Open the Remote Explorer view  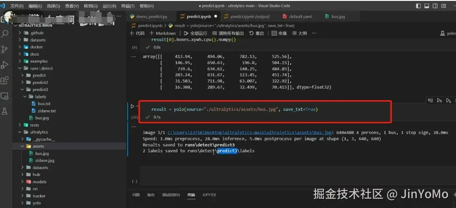click(5, 96)
